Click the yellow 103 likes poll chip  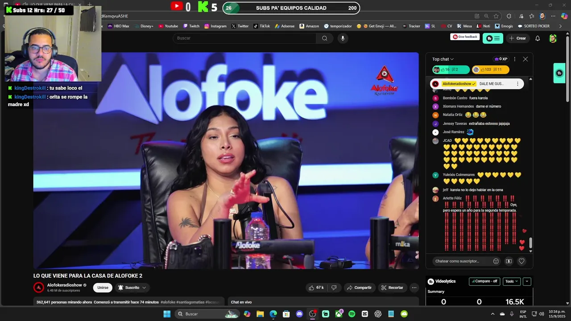tap(490, 70)
